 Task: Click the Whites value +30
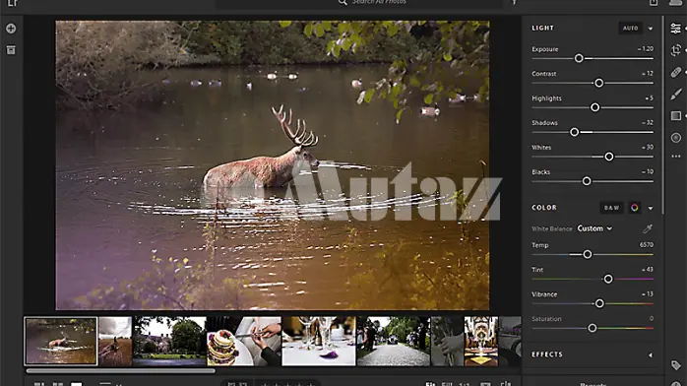click(647, 148)
